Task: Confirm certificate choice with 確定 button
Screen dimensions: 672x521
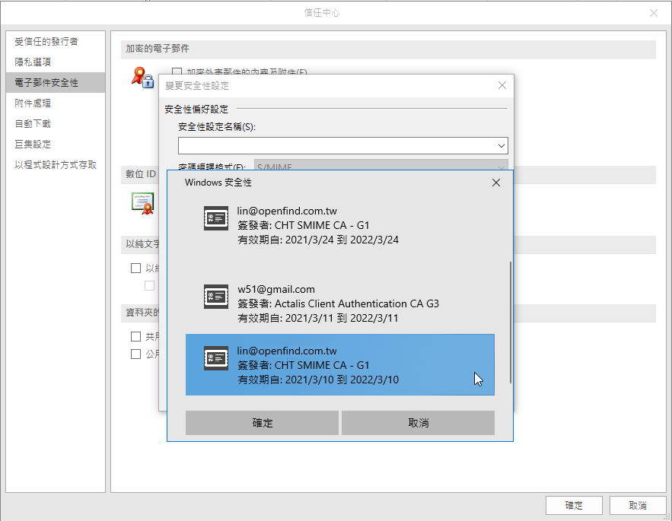Action: pyautogui.click(x=261, y=422)
